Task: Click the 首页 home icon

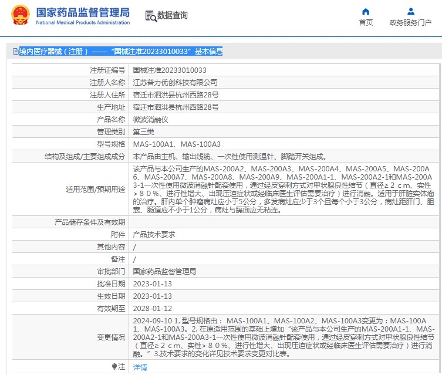Action: tap(366, 11)
